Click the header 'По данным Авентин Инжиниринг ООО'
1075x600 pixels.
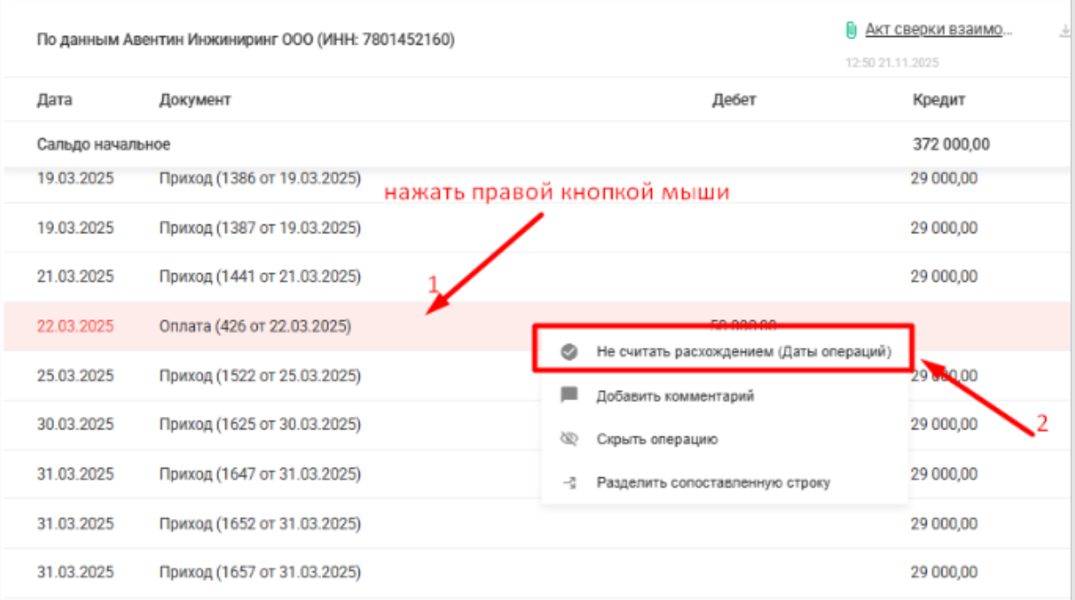[245, 40]
